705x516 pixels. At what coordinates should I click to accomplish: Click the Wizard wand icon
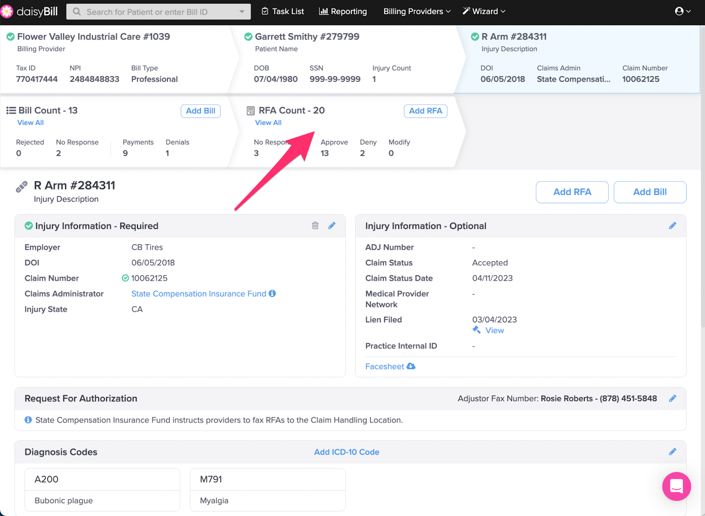[x=466, y=11]
